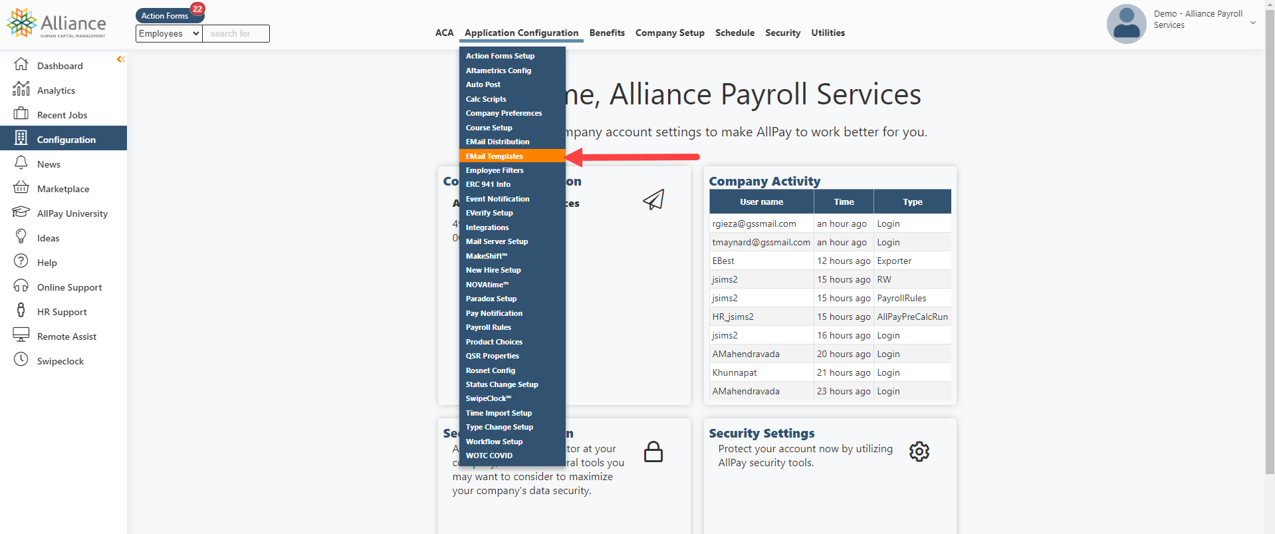Open EVerify Setup menu entry
Screen dimensions: 1275x534
(x=512, y=213)
